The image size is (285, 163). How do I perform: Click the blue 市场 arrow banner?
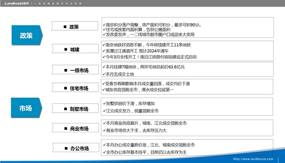(27, 108)
